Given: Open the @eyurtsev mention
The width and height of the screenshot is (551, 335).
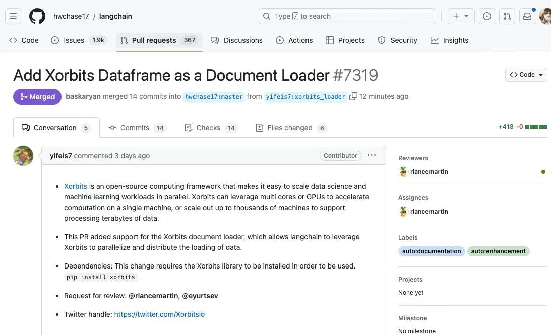Looking at the screenshot, I should click(x=200, y=296).
